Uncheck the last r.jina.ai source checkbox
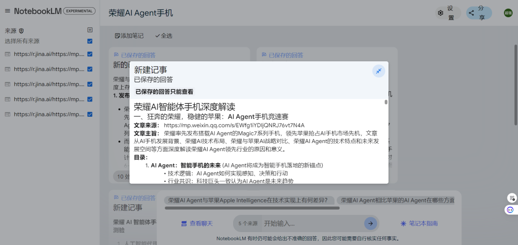 click(x=90, y=114)
